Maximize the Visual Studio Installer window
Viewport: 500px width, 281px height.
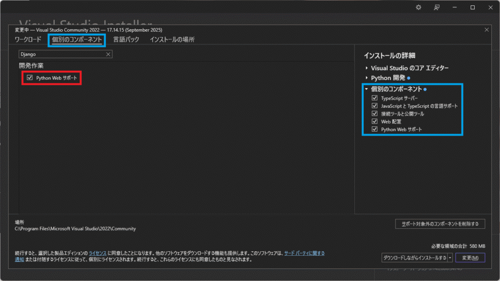[x=473, y=7]
